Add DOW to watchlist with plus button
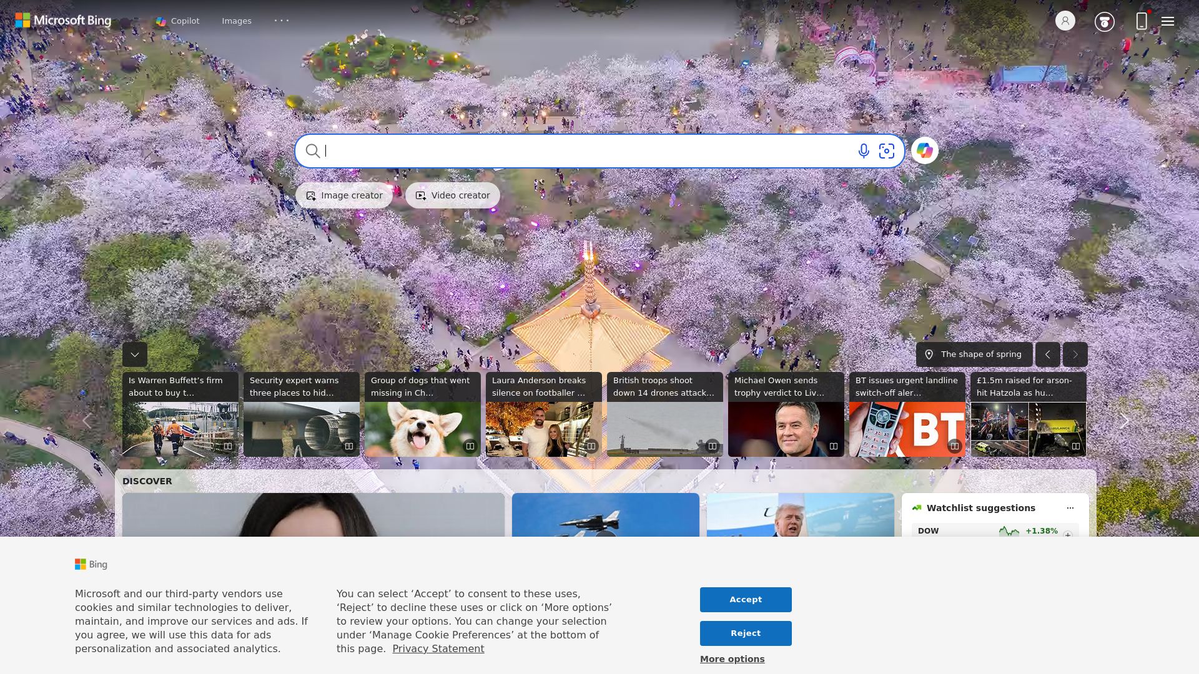Screen dimensions: 1199x674 click(x=1068, y=534)
